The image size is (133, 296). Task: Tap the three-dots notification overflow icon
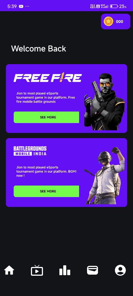(x=27, y=6)
